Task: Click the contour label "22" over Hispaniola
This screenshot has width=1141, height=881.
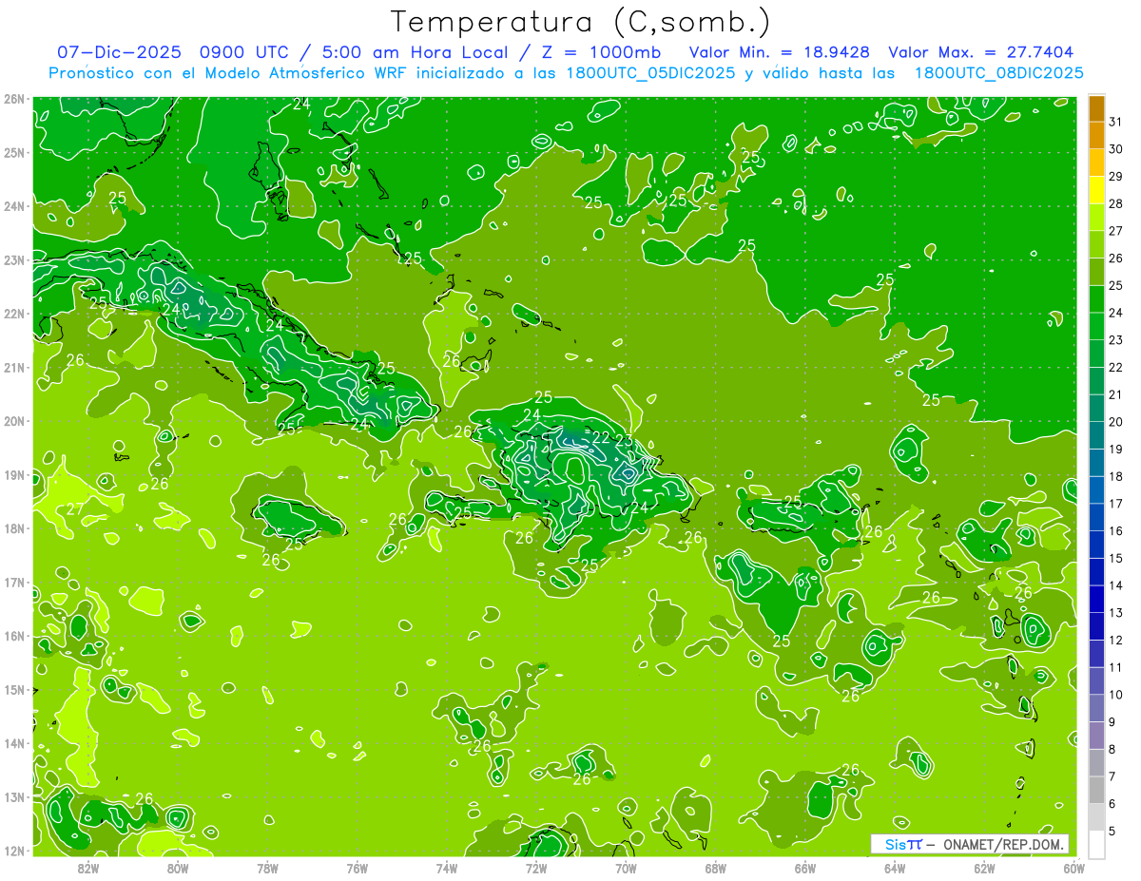Action: click(x=601, y=437)
